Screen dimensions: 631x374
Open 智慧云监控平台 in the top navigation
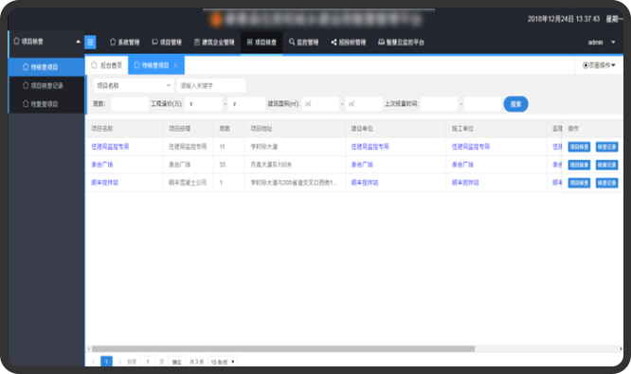401,43
